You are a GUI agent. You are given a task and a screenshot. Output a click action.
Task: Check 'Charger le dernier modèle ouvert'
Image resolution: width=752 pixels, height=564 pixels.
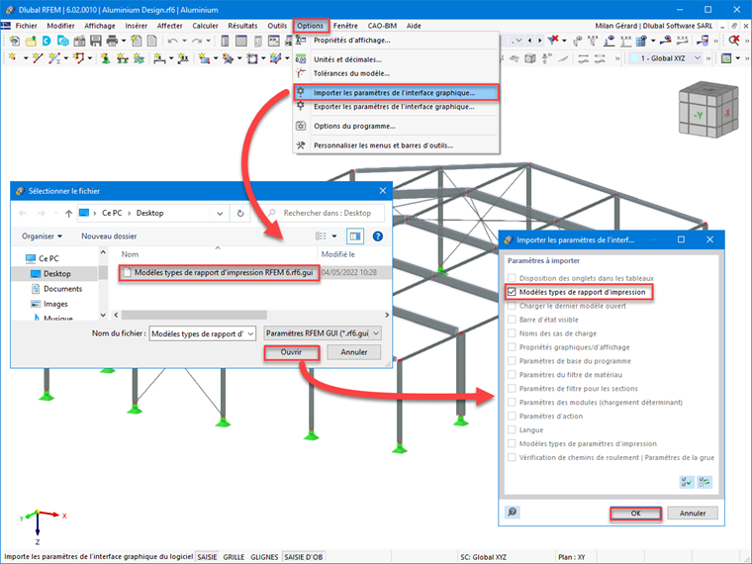click(x=512, y=306)
